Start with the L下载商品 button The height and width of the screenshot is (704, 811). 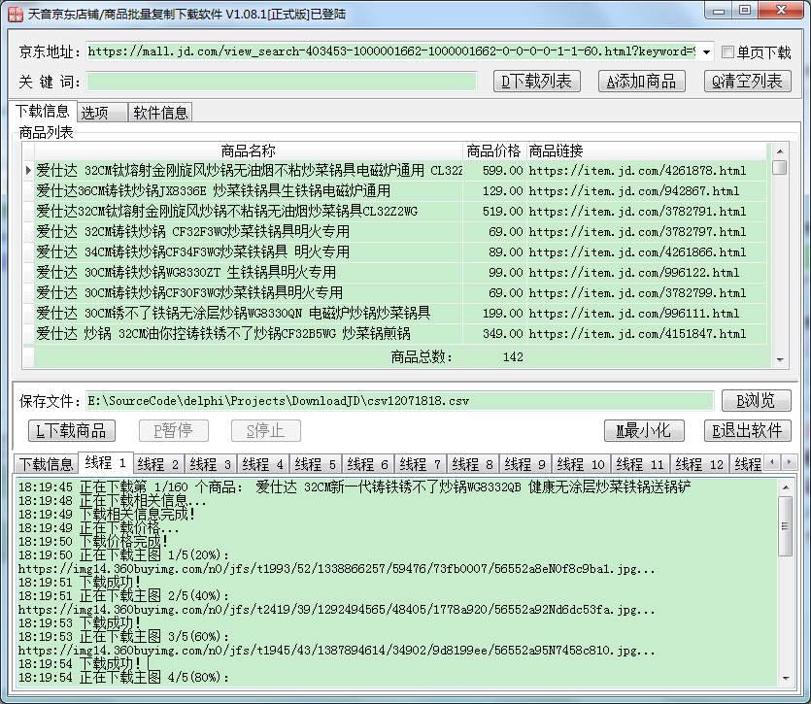tap(71, 431)
